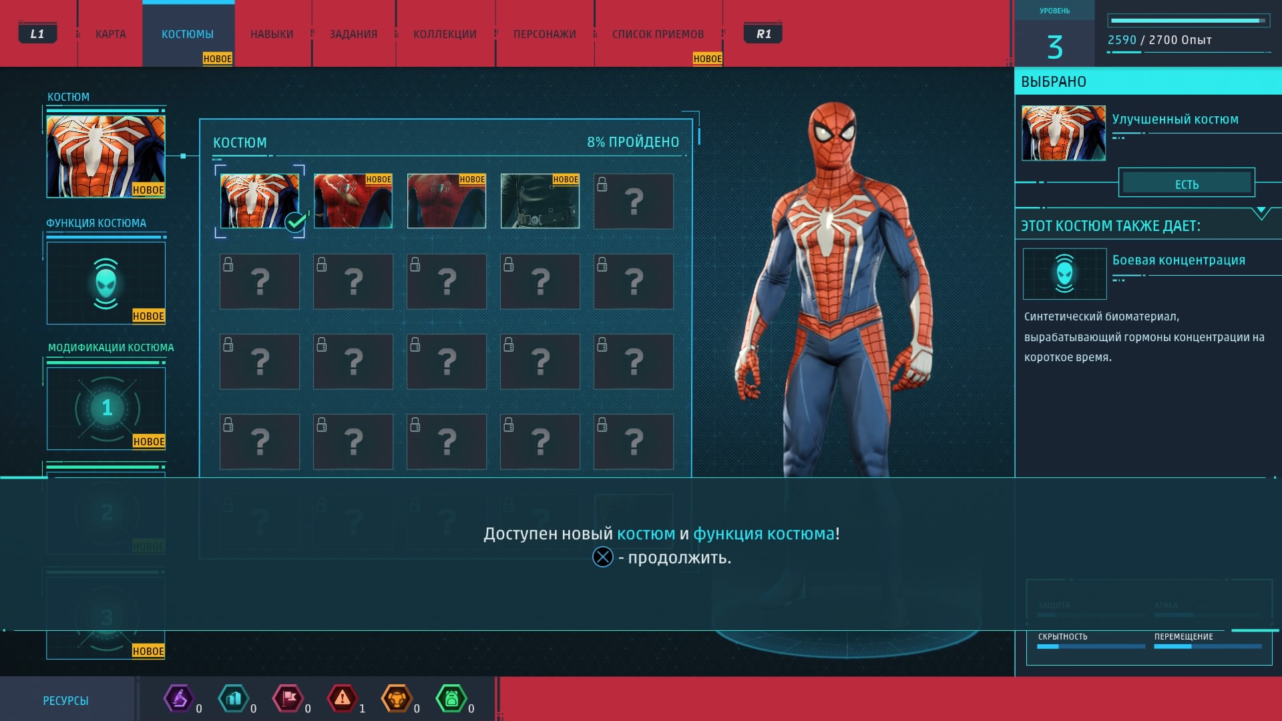Click the red warning crime token icon
The height and width of the screenshot is (721, 1282).
click(x=342, y=699)
